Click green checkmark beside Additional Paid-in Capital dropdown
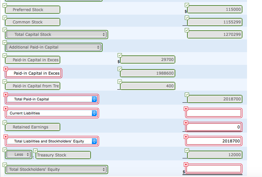This screenshot has height=177, width=262. tap(5, 42)
